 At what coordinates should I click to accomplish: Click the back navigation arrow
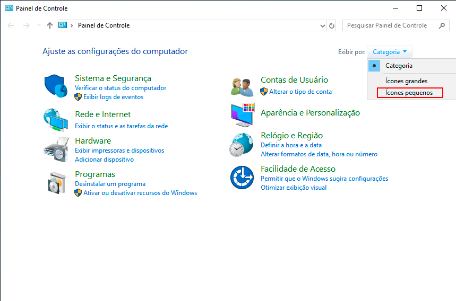pyautogui.click(x=11, y=25)
